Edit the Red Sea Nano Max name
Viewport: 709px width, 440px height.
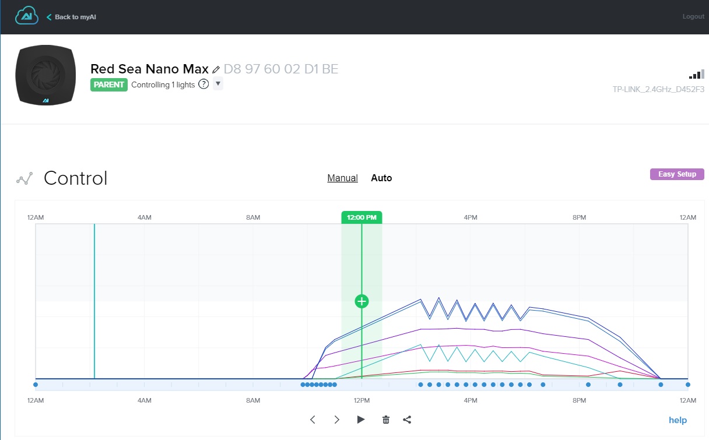click(x=216, y=69)
